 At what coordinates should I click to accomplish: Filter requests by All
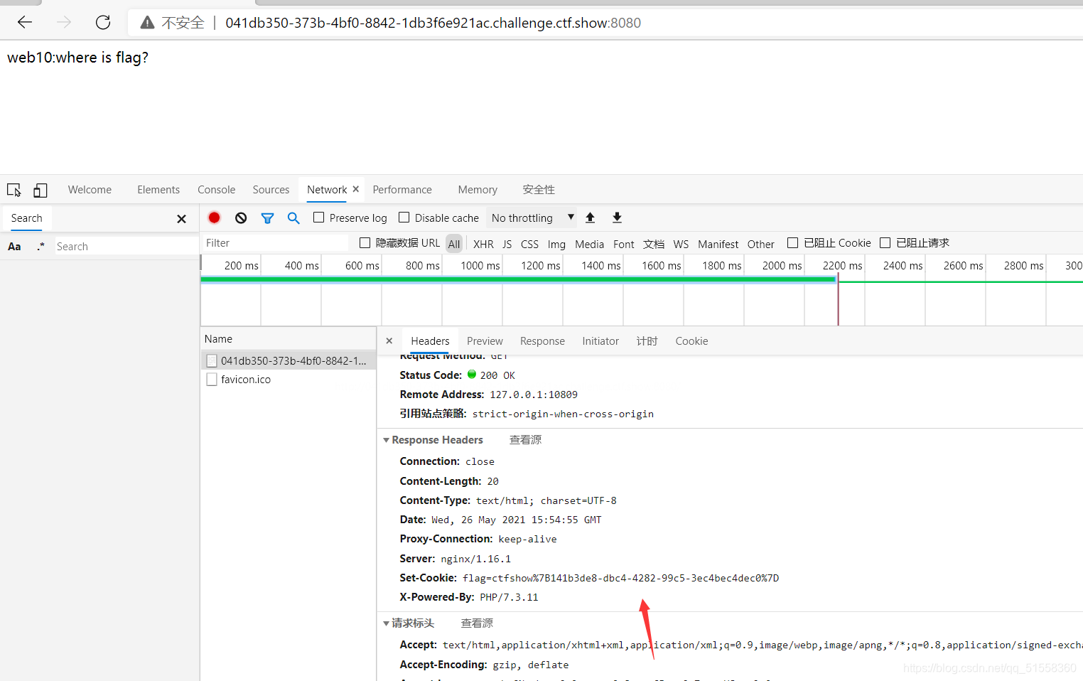[x=454, y=244]
